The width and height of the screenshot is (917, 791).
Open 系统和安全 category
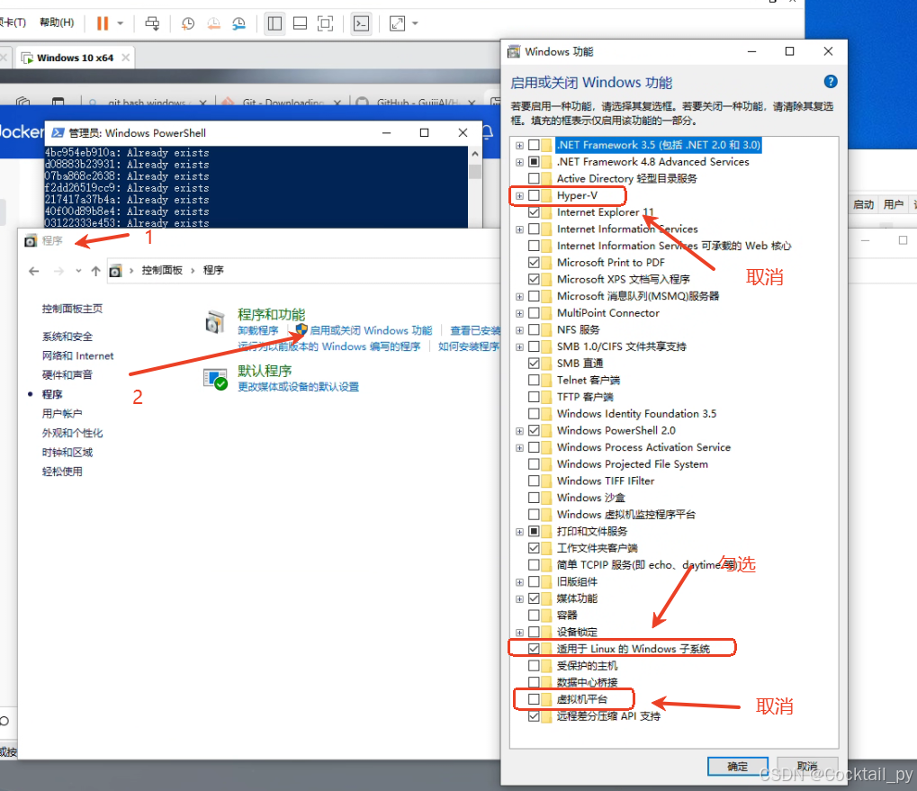[x=67, y=337]
